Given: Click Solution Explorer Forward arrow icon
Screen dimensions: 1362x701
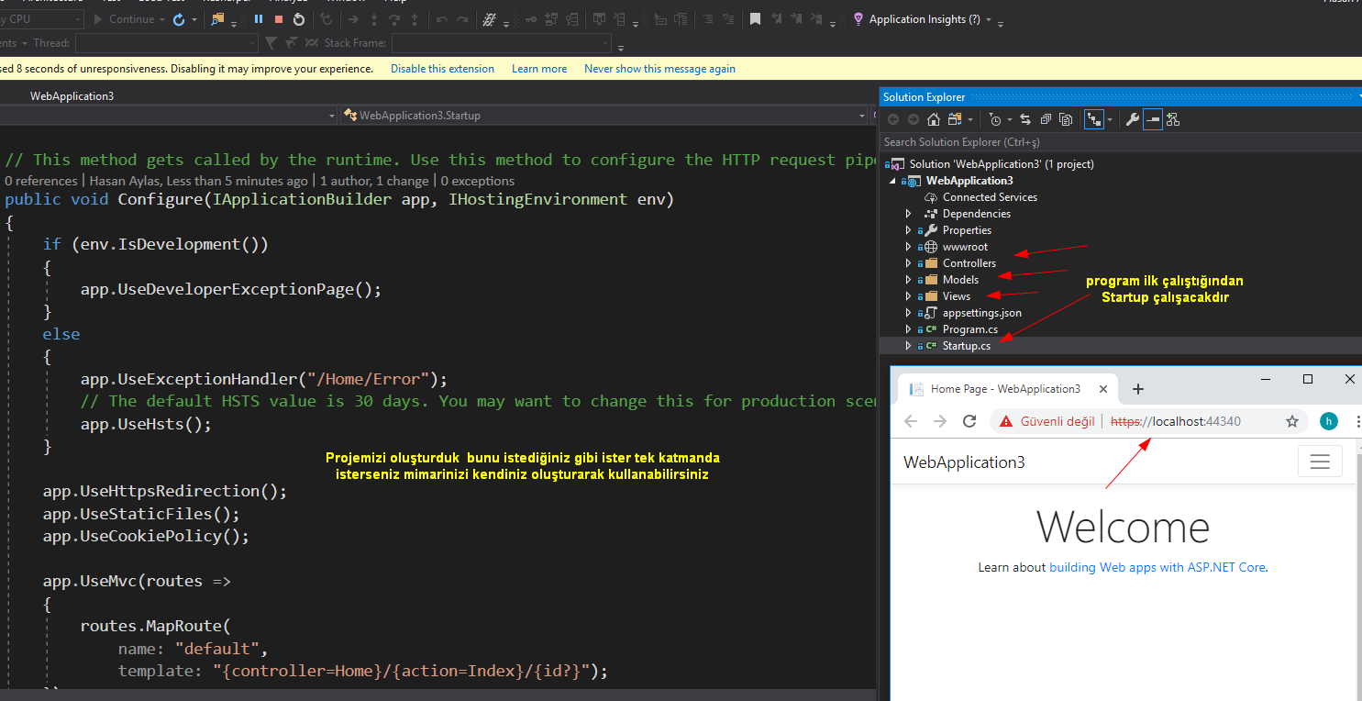Looking at the screenshot, I should 914,119.
